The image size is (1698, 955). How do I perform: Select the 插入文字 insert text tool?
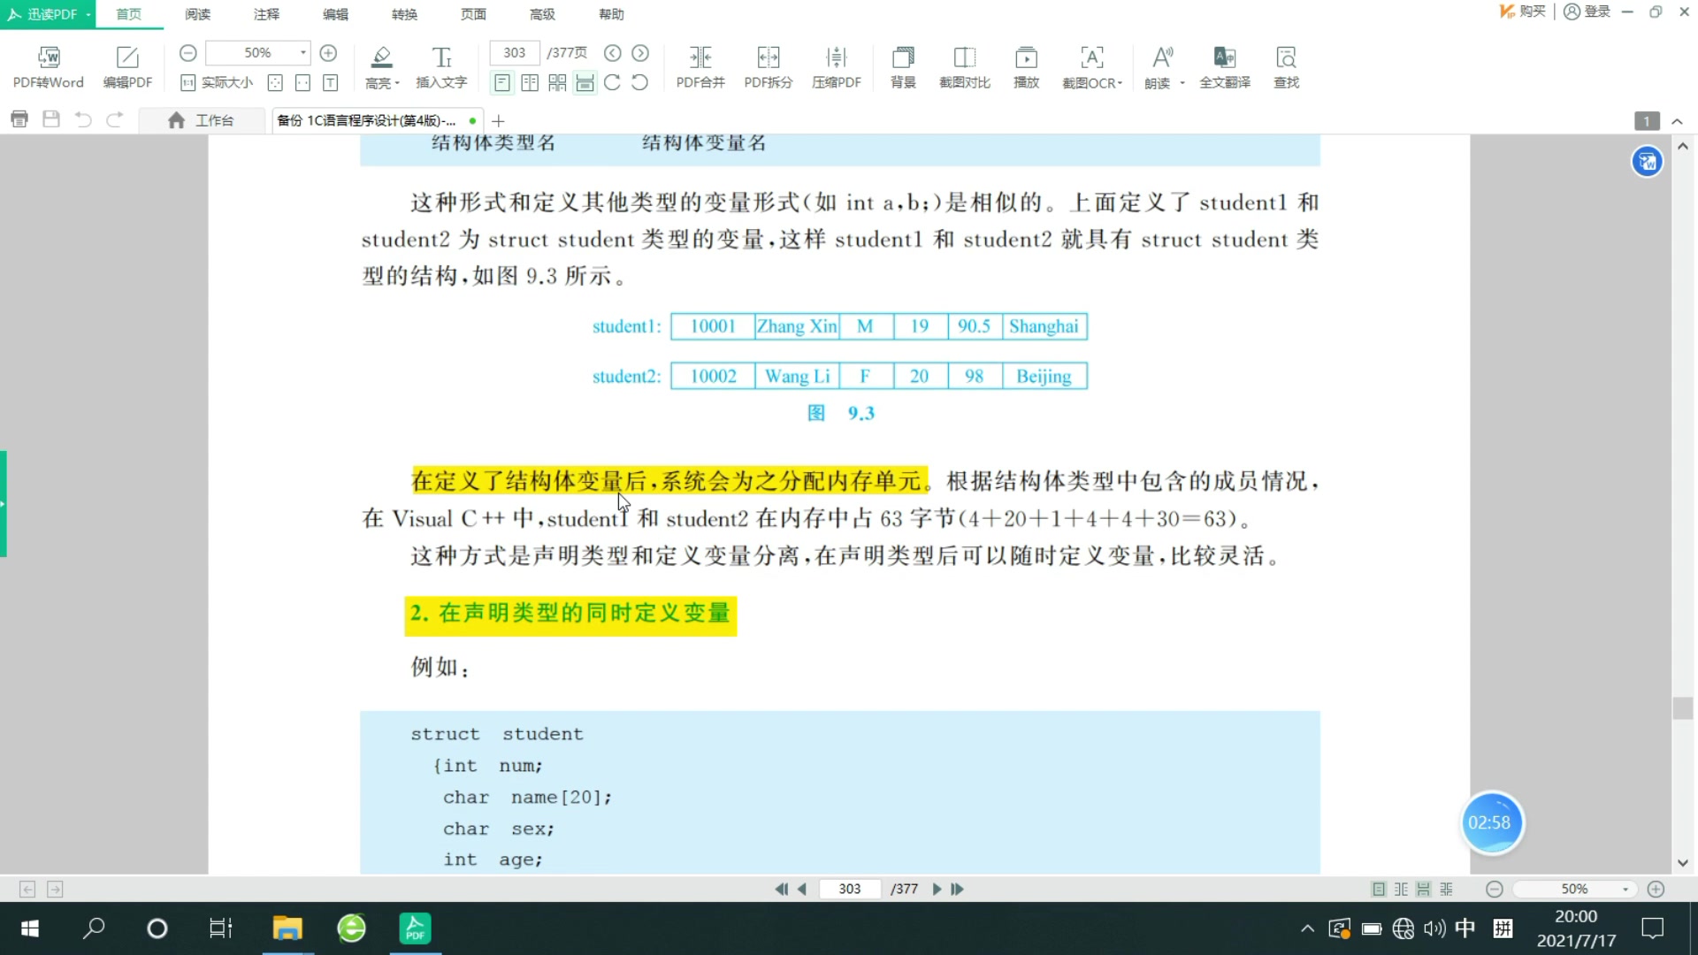pyautogui.click(x=441, y=67)
